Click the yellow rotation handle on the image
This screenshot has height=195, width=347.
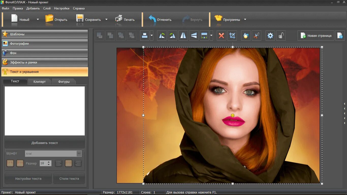point(233,116)
